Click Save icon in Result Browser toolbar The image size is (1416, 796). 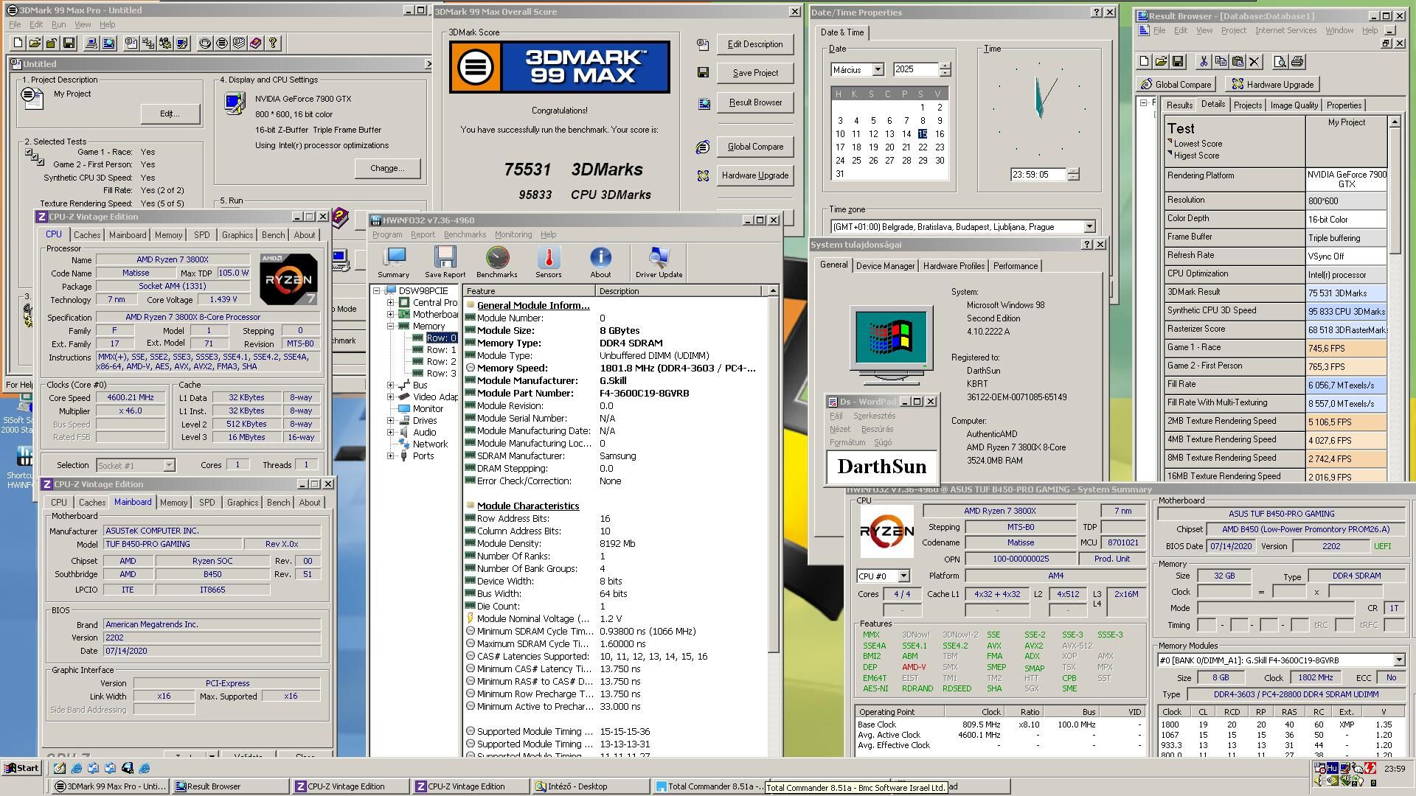tap(1178, 62)
